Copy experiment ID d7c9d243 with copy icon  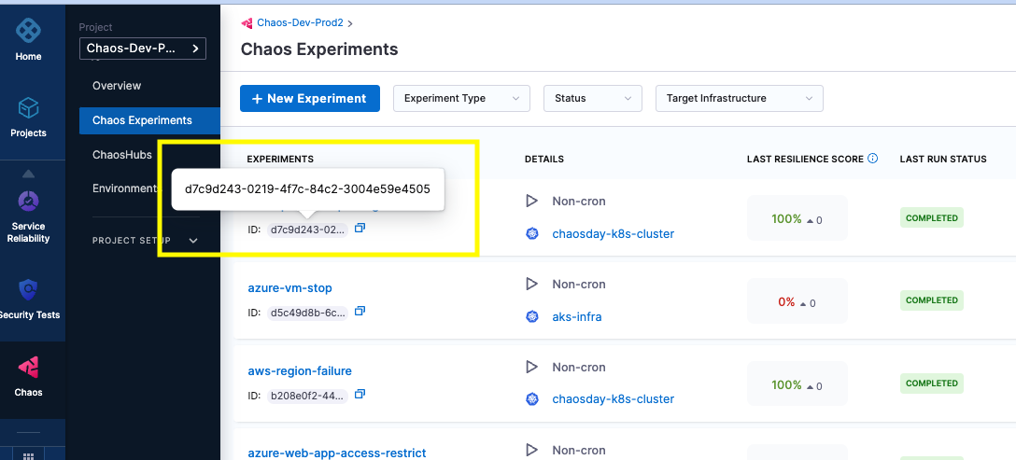coord(360,229)
